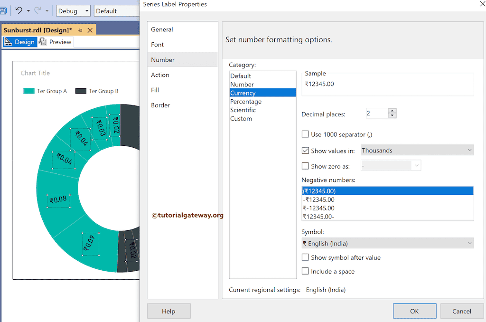Open the Font properties page
486x322 pixels.
(x=158, y=44)
